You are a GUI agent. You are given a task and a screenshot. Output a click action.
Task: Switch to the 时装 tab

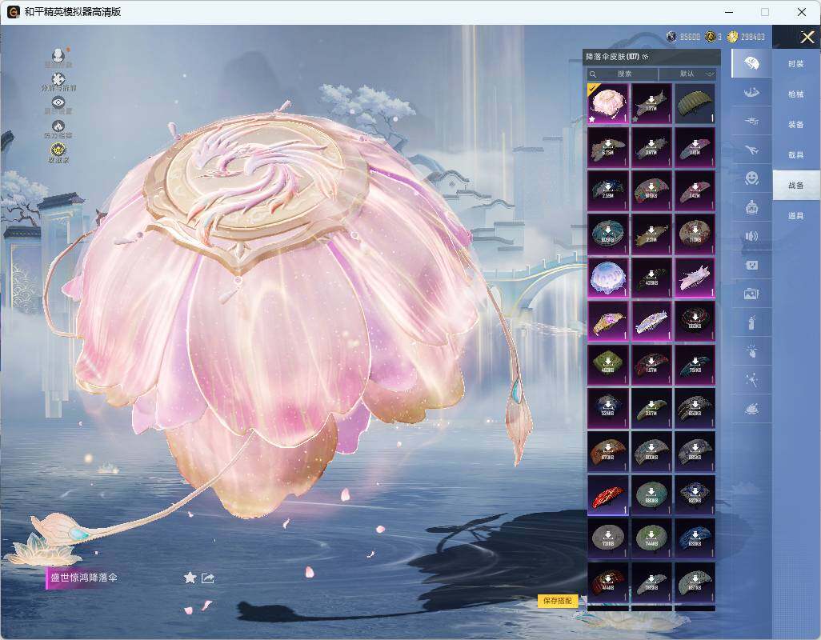796,64
